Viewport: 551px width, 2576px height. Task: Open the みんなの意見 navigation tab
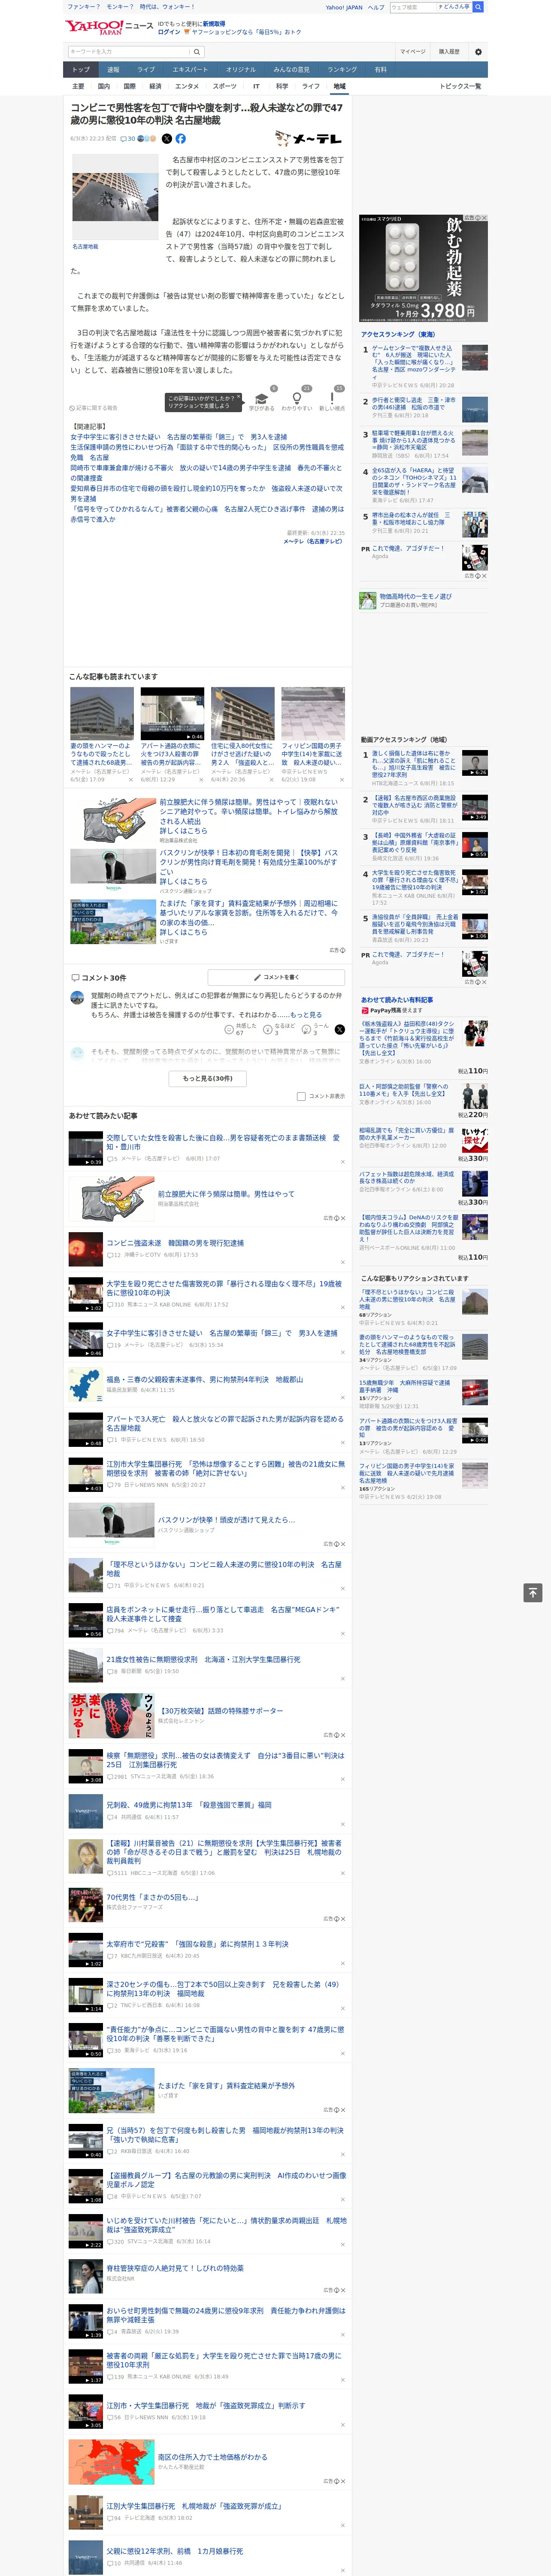pyautogui.click(x=292, y=70)
